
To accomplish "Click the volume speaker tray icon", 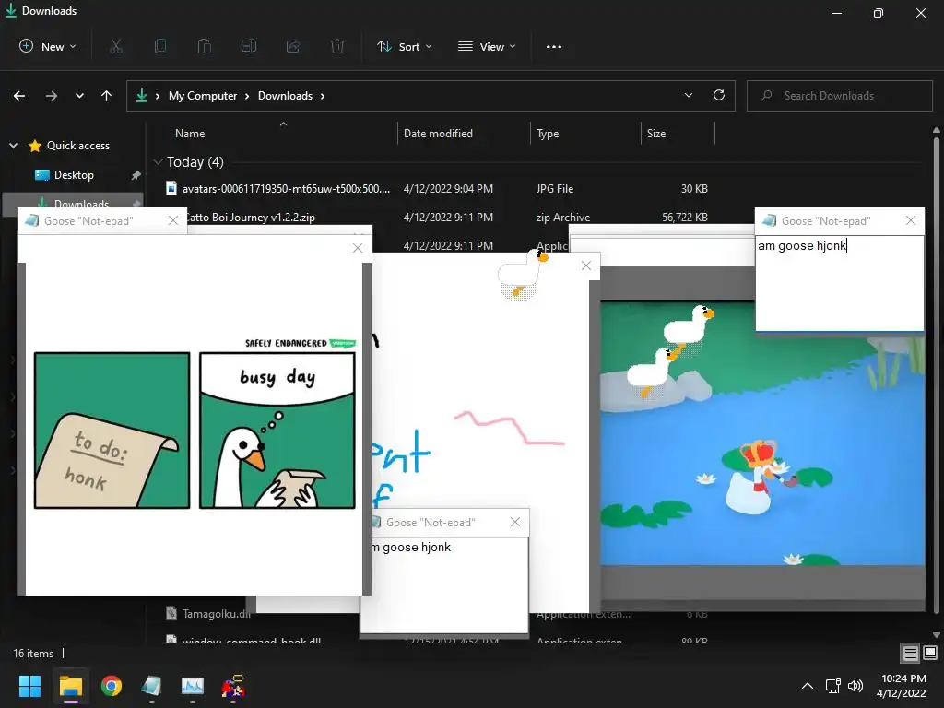I will (855, 686).
